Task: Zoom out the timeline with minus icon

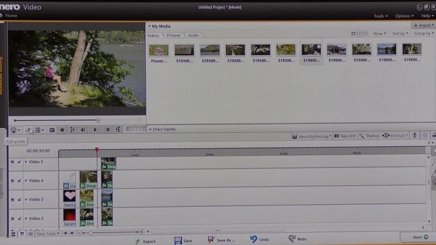Action: (x=80, y=233)
